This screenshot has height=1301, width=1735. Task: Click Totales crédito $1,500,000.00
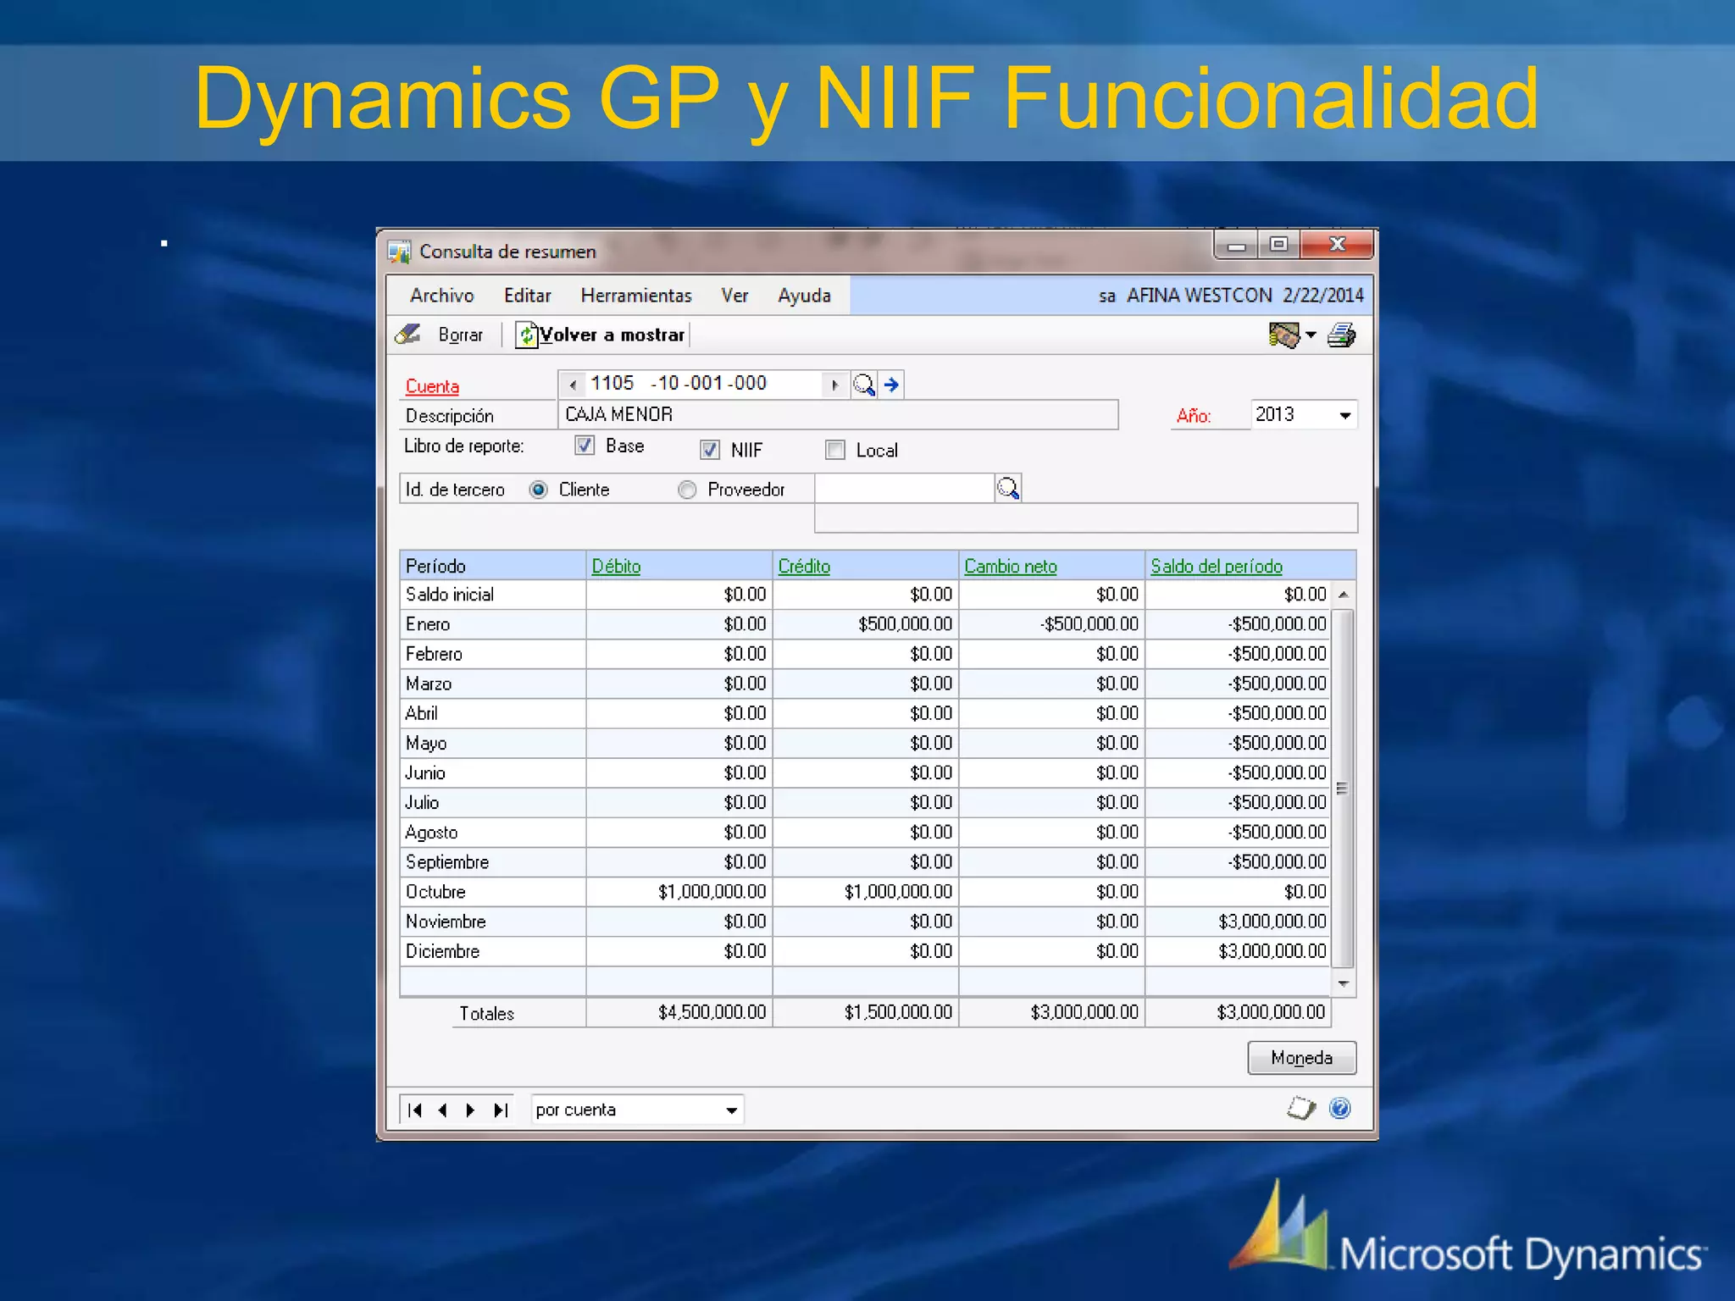(x=898, y=1012)
